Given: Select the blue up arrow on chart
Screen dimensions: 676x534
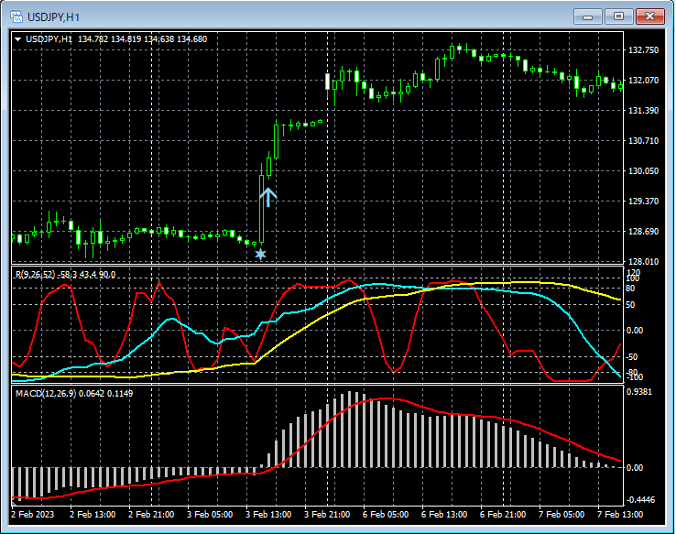Looking at the screenshot, I should 267,198.
